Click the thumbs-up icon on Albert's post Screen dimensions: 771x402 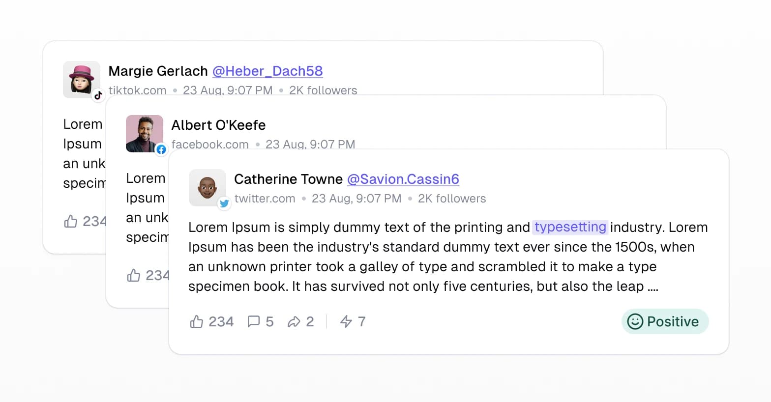(x=133, y=276)
